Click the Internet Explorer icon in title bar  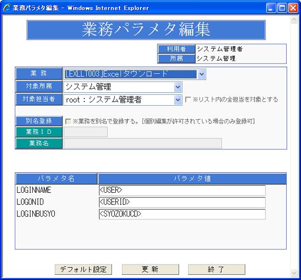tap(6, 8)
